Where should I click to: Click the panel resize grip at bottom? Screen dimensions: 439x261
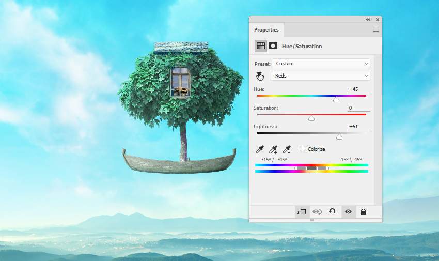[315, 220]
